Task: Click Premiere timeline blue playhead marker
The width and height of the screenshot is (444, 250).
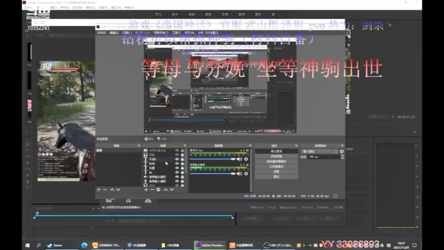Action: [x=37, y=213]
